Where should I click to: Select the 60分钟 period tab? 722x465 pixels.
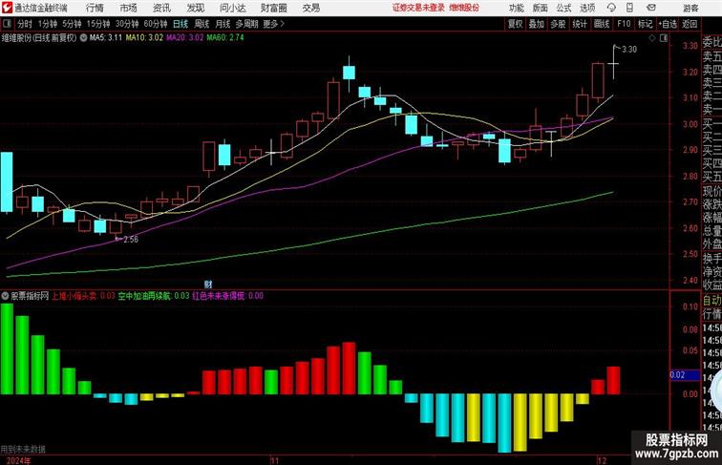[156, 24]
